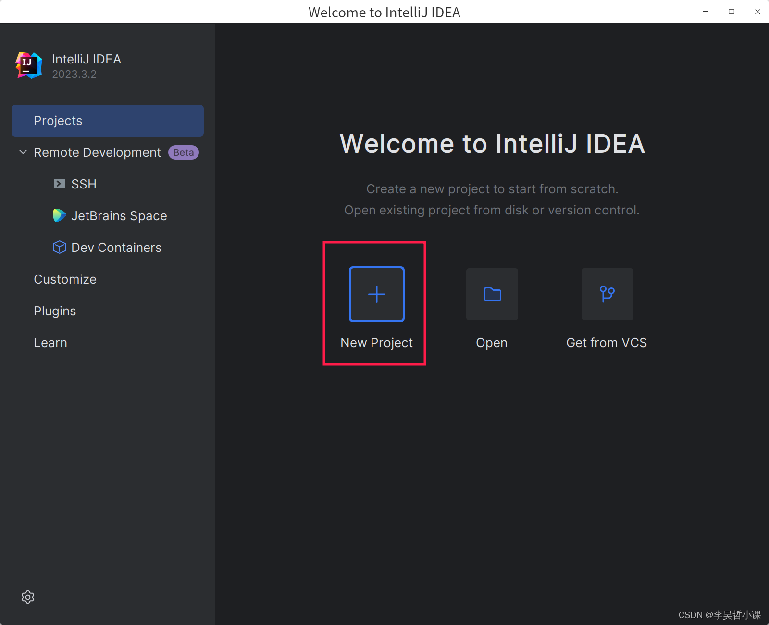Minimize the welcome window
Viewport: 769px width, 625px height.
[x=706, y=12]
